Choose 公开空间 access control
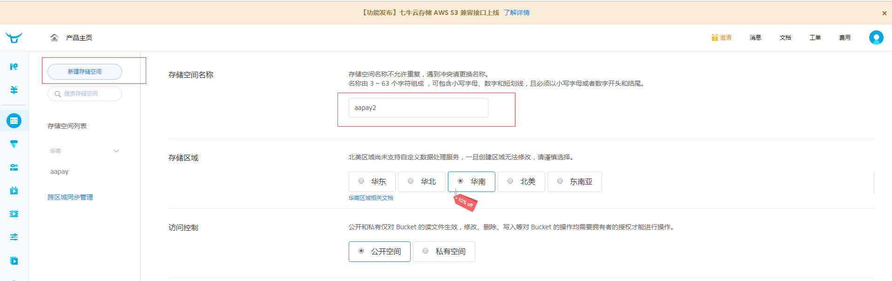 (379, 252)
